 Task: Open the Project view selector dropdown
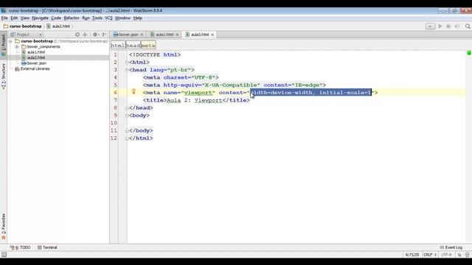coord(27,35)
